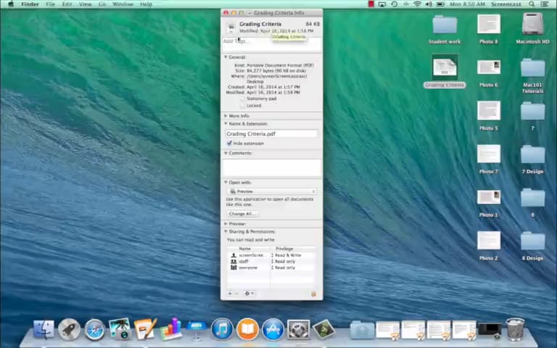Image resolution: width=557 pixels, height=348 pixels.
Task: Collapse the Open with section
Action: click(x=226, y=182)
